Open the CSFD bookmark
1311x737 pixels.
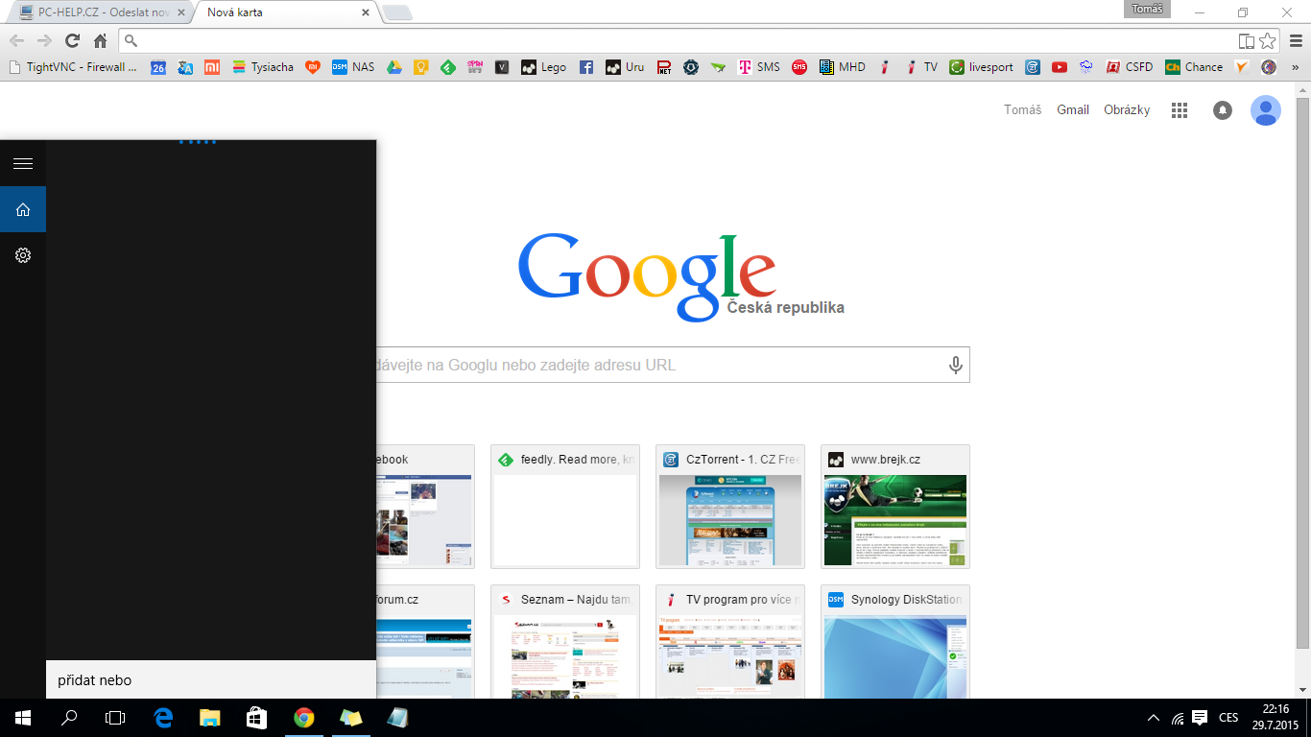[x=1130, y=67]
